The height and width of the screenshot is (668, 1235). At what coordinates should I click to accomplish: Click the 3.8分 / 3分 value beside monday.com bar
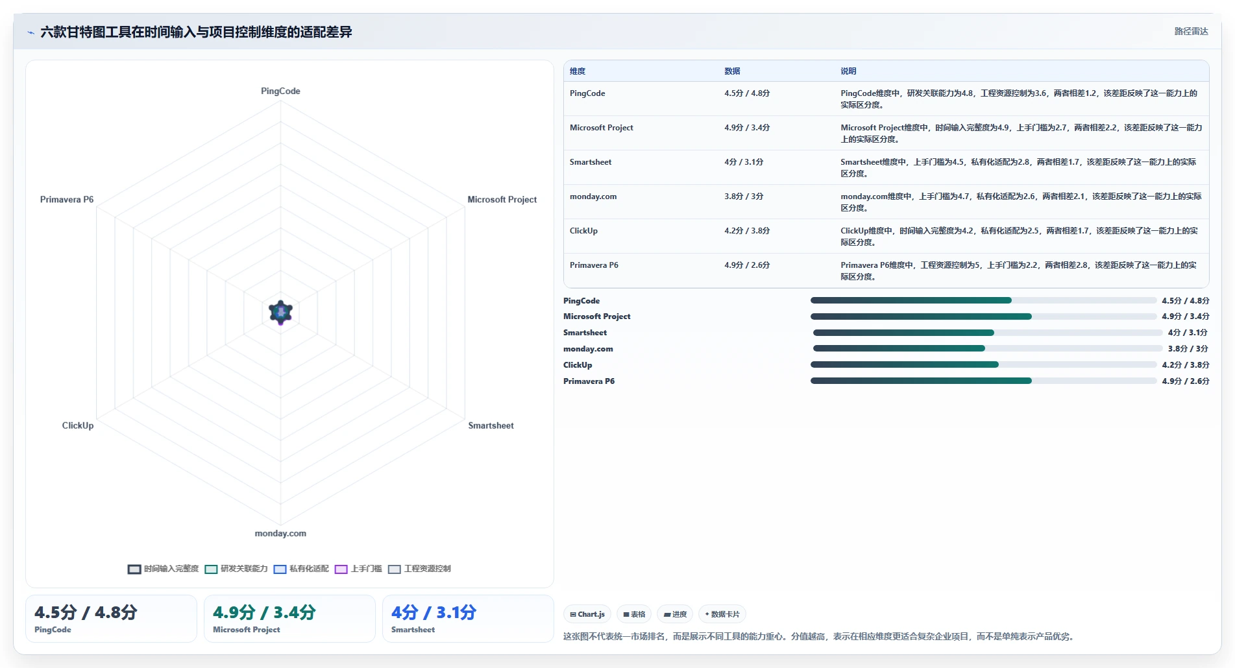coord(1188,349)
